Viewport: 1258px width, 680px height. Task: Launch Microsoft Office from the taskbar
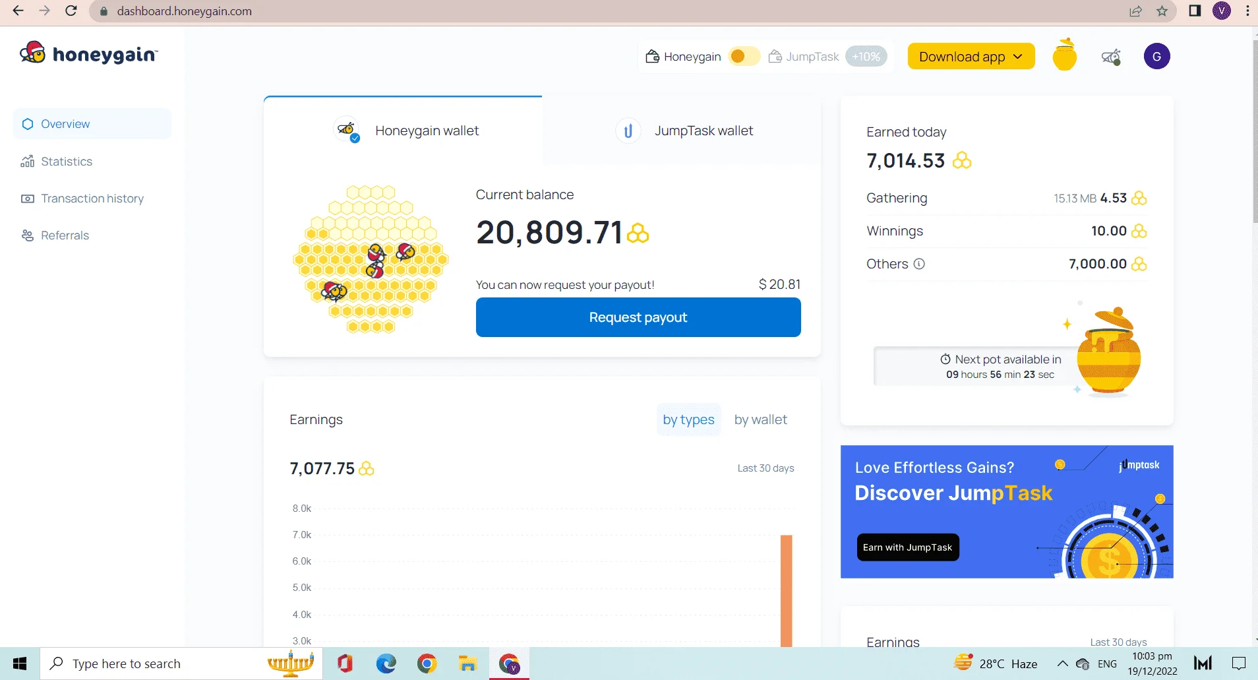pyautogui.click(x=345, y=664)
